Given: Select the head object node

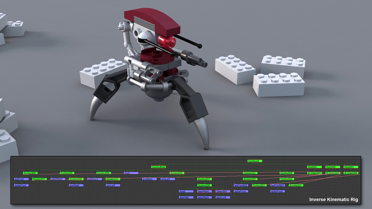Looking at the screenshot, I should tap(186, 192).
